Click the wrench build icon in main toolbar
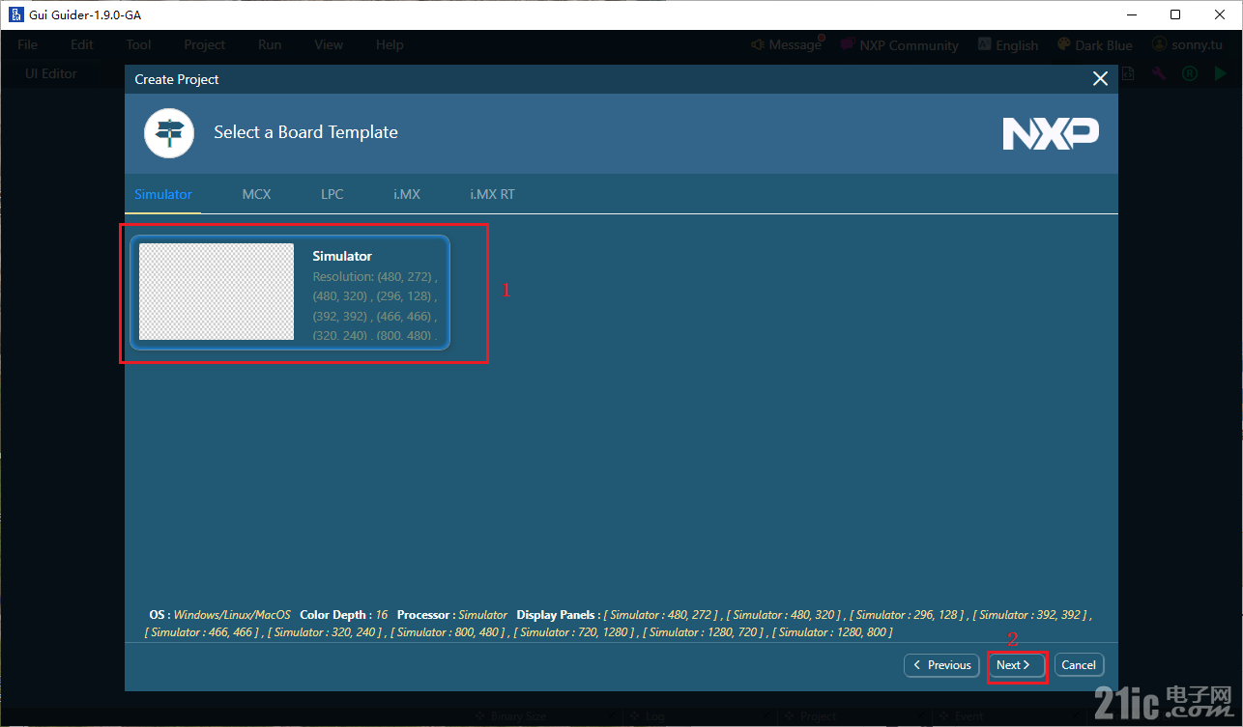 1159,73
